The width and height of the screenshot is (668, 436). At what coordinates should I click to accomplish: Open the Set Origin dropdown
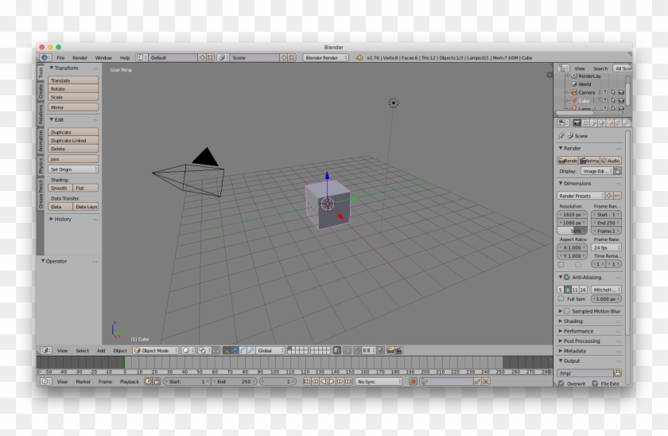point(73,169)
